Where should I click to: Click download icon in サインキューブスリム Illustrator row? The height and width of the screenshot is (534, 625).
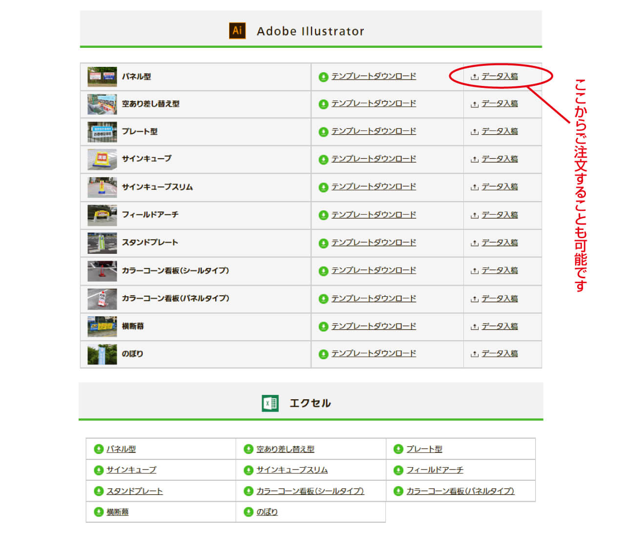(323, 187)
